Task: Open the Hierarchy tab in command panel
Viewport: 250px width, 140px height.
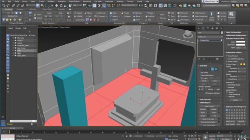Action: pyautogui.click(x=208, y=28)
